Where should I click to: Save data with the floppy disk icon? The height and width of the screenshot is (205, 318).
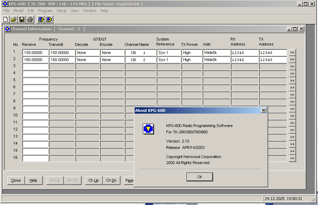[22, 19]
